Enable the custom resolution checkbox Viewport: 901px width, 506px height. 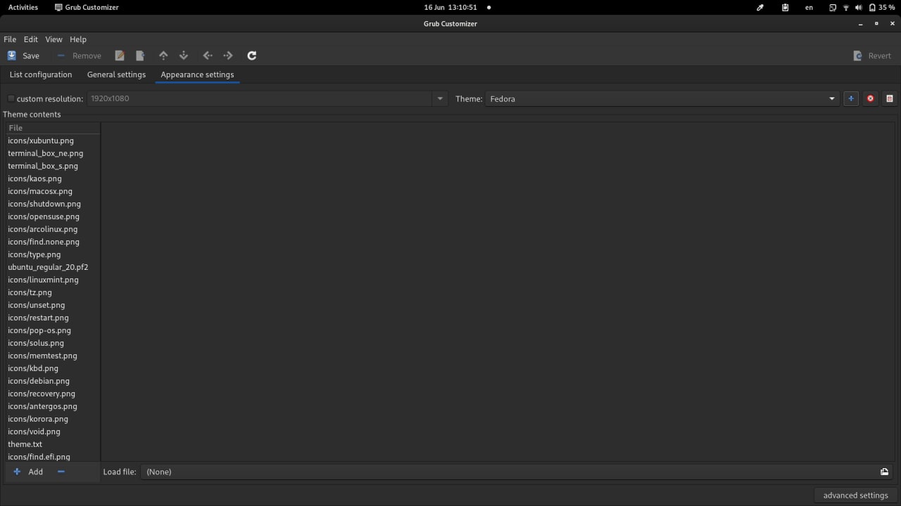point(11,98)
